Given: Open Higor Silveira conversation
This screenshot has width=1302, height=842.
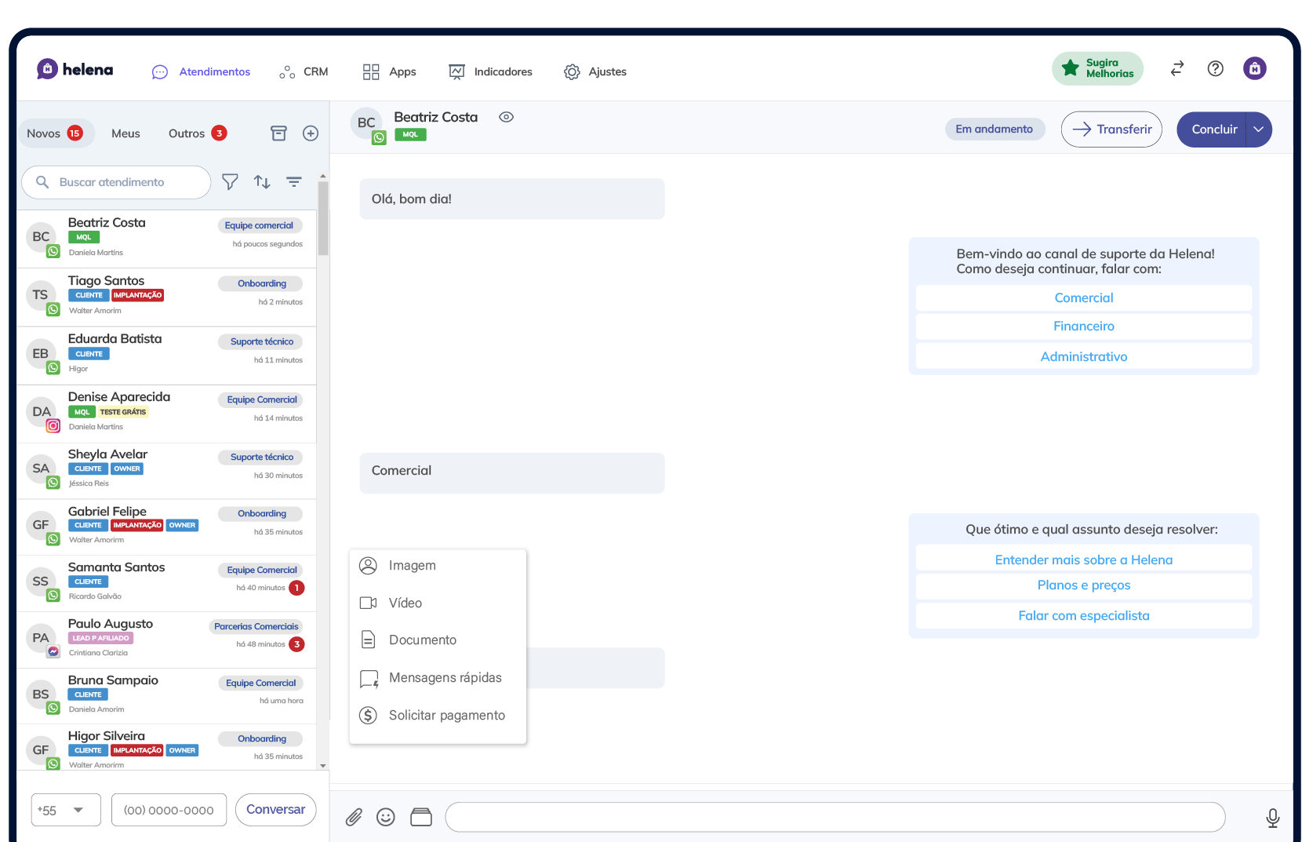Looking at the screenshot, I should 166,748.
